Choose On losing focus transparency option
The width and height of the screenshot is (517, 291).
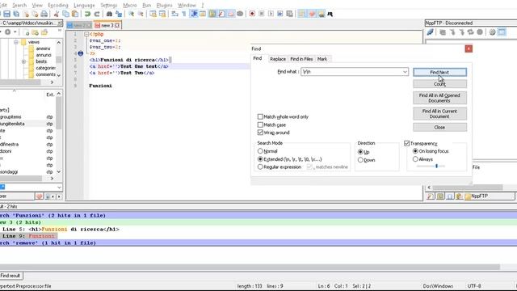tap(415, 151)
